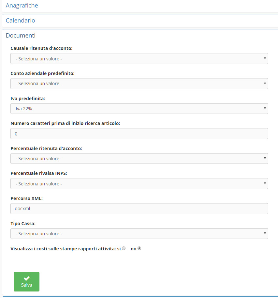Image resolution: width=278 pixels, height=298 pixels.
Task: Open Percentuale ritenuta d'acconto dropdown
Action: coord(139,159)
